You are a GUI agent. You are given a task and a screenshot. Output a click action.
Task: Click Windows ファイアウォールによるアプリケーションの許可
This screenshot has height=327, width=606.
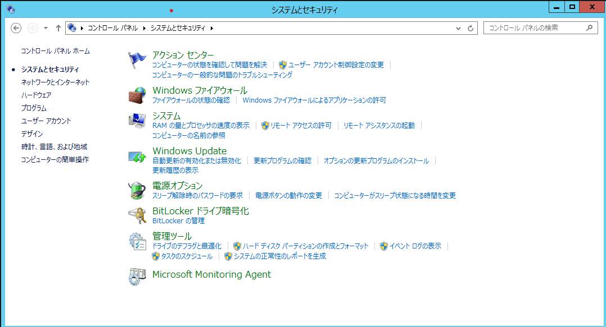pos(314,100)
